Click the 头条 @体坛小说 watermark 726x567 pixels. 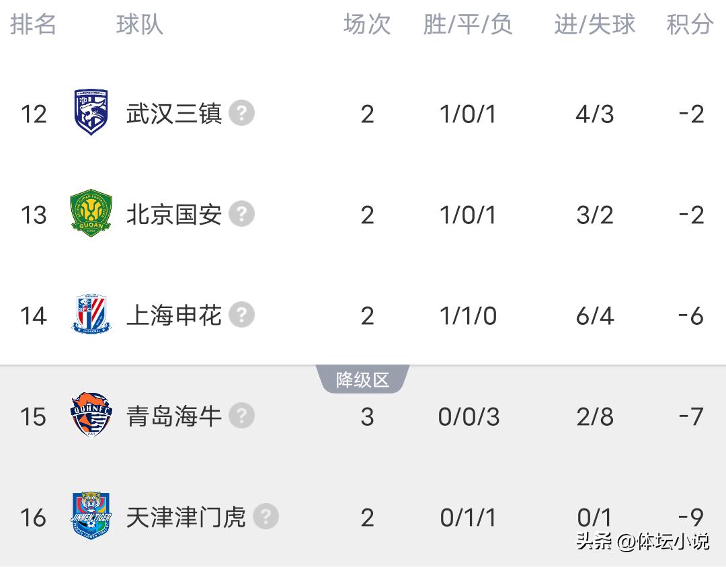(x=642, y=541)
